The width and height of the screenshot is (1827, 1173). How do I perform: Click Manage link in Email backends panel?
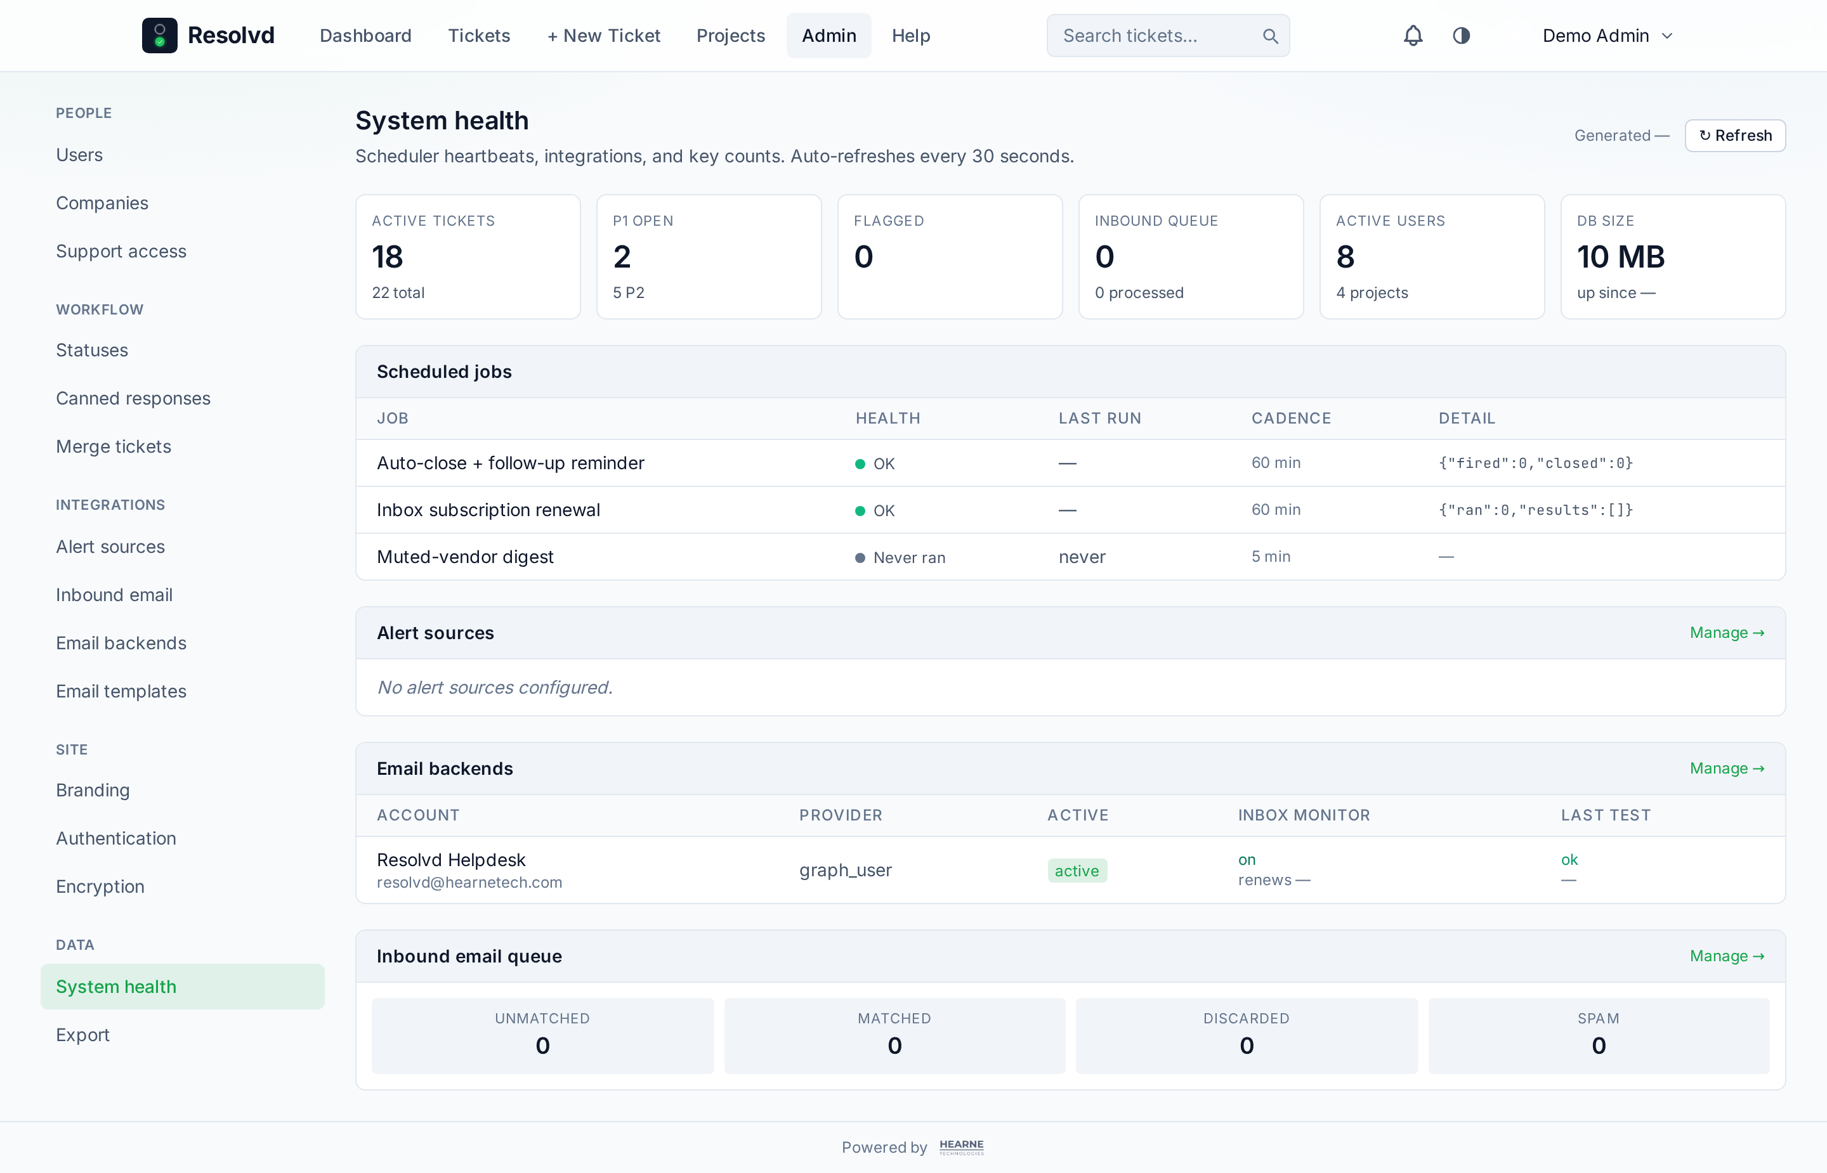[x=1726, y=768]
